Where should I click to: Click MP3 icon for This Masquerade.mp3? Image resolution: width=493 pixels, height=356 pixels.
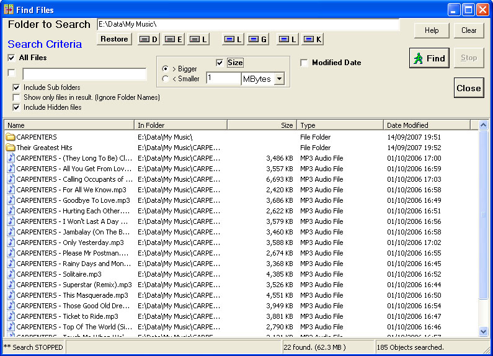11,295
